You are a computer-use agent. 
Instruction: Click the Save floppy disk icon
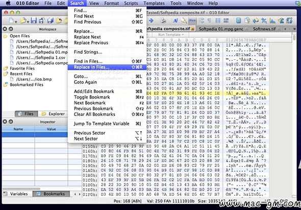(34, 20)
